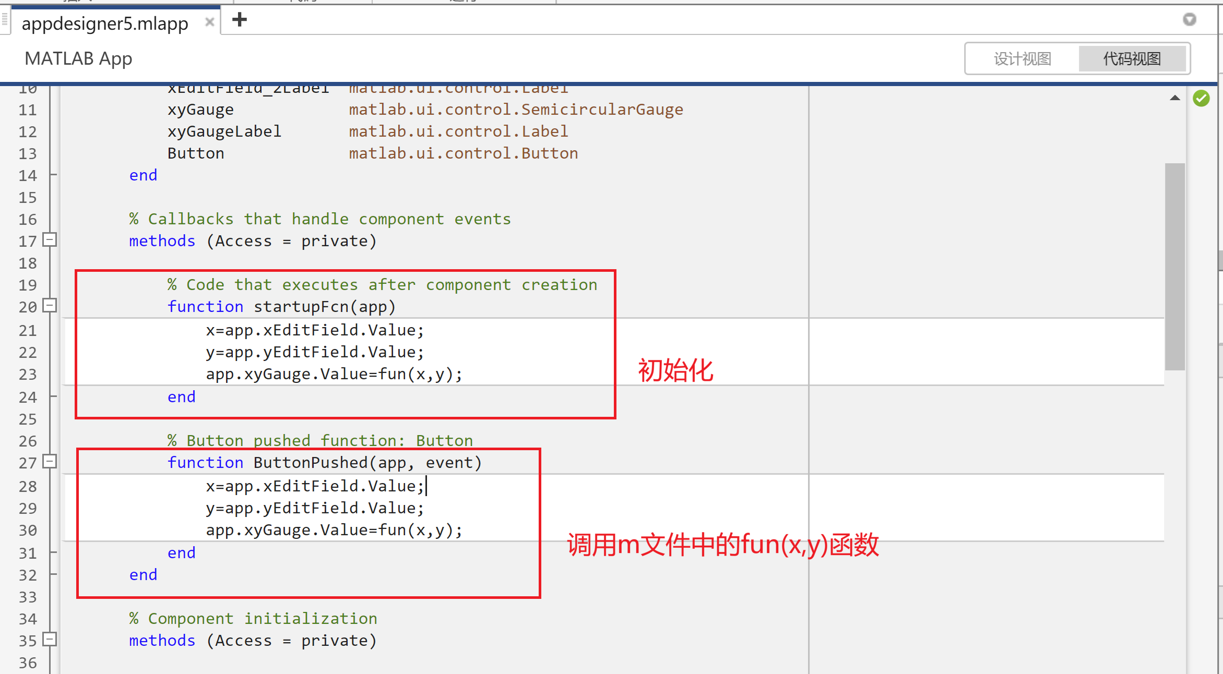Click the MATLAB App title label

[78, 58]
